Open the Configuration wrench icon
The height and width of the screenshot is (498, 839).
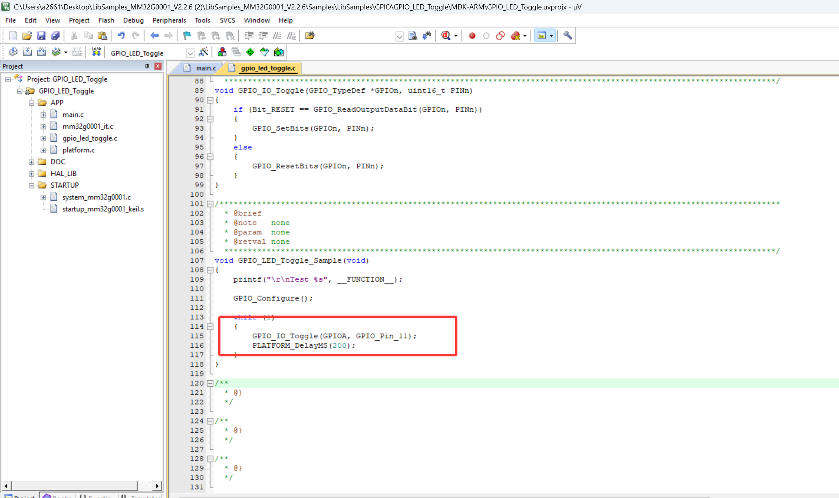[x=567, y=36]
